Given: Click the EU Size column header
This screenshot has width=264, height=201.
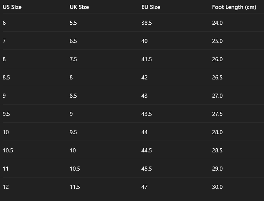Looking at the screenshot, I should tap(151, 7).
